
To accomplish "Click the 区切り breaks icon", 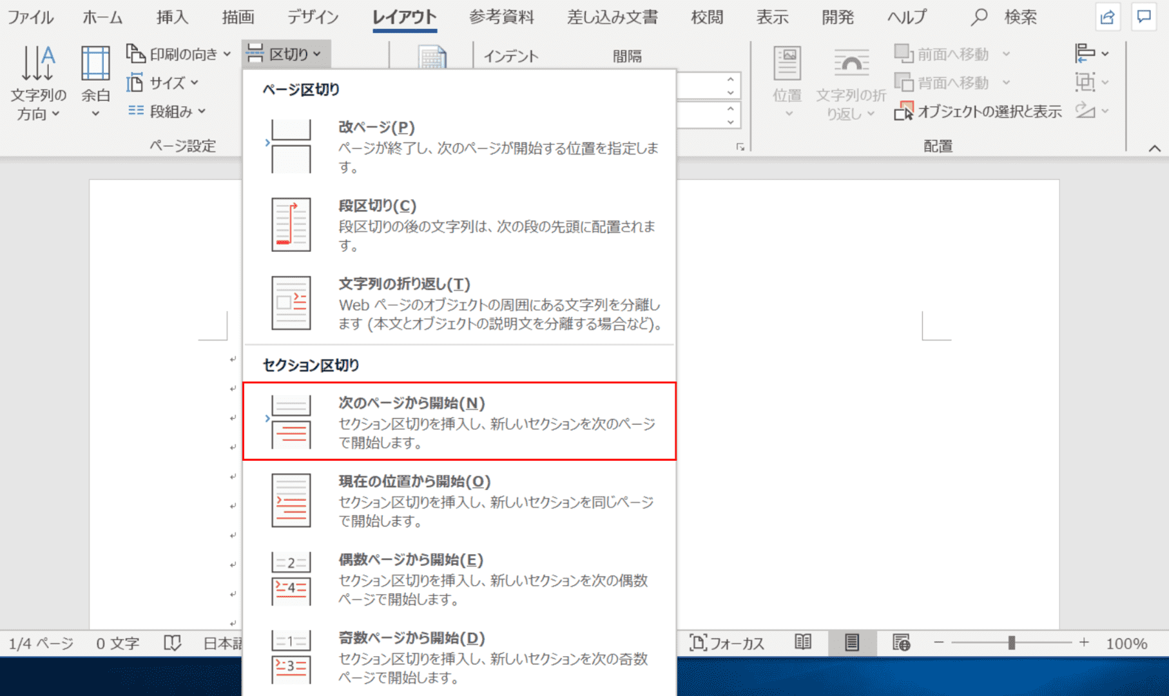I will tap(255, 54).
